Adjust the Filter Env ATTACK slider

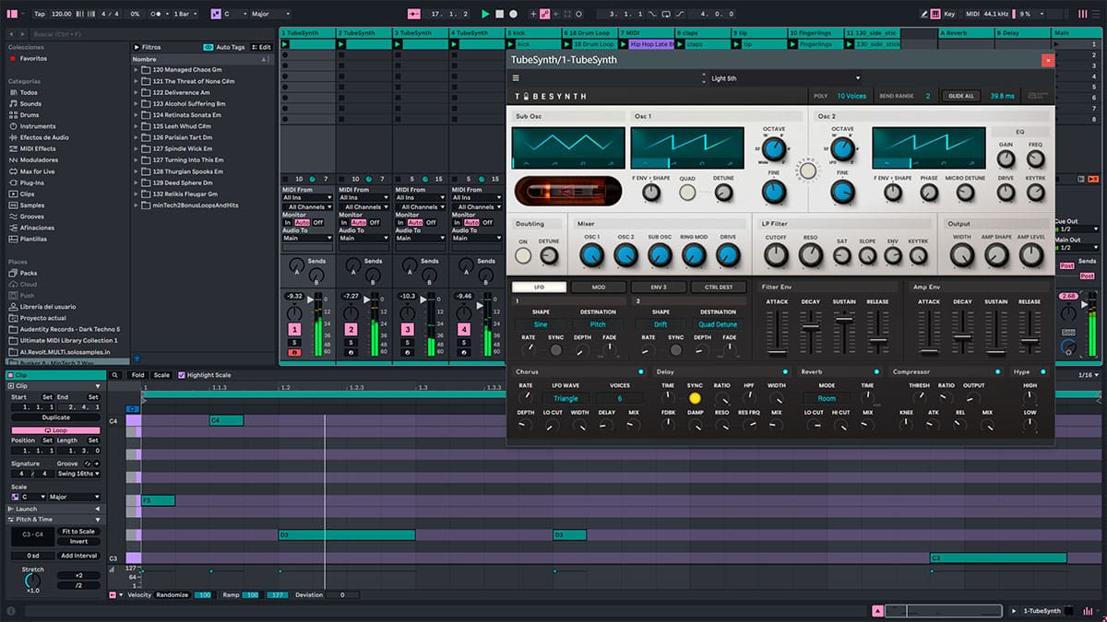[777, 331]
